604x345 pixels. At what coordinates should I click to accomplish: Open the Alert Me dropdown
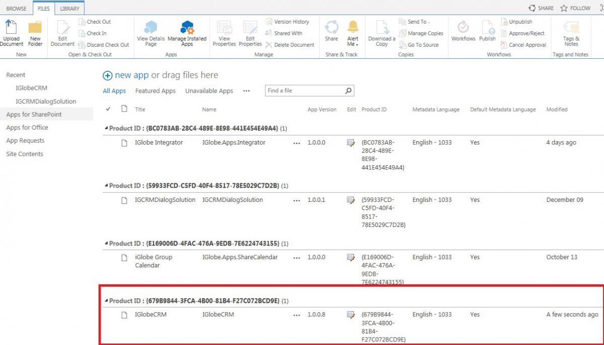(x=353, y=34)
